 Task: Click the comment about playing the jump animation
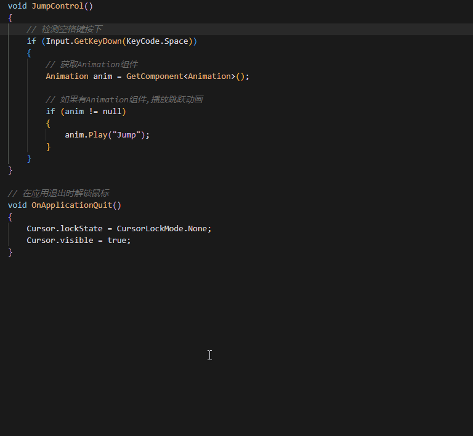pos(124,99)
